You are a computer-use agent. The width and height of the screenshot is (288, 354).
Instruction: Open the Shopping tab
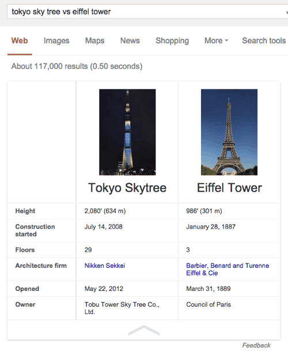point(172,41)
